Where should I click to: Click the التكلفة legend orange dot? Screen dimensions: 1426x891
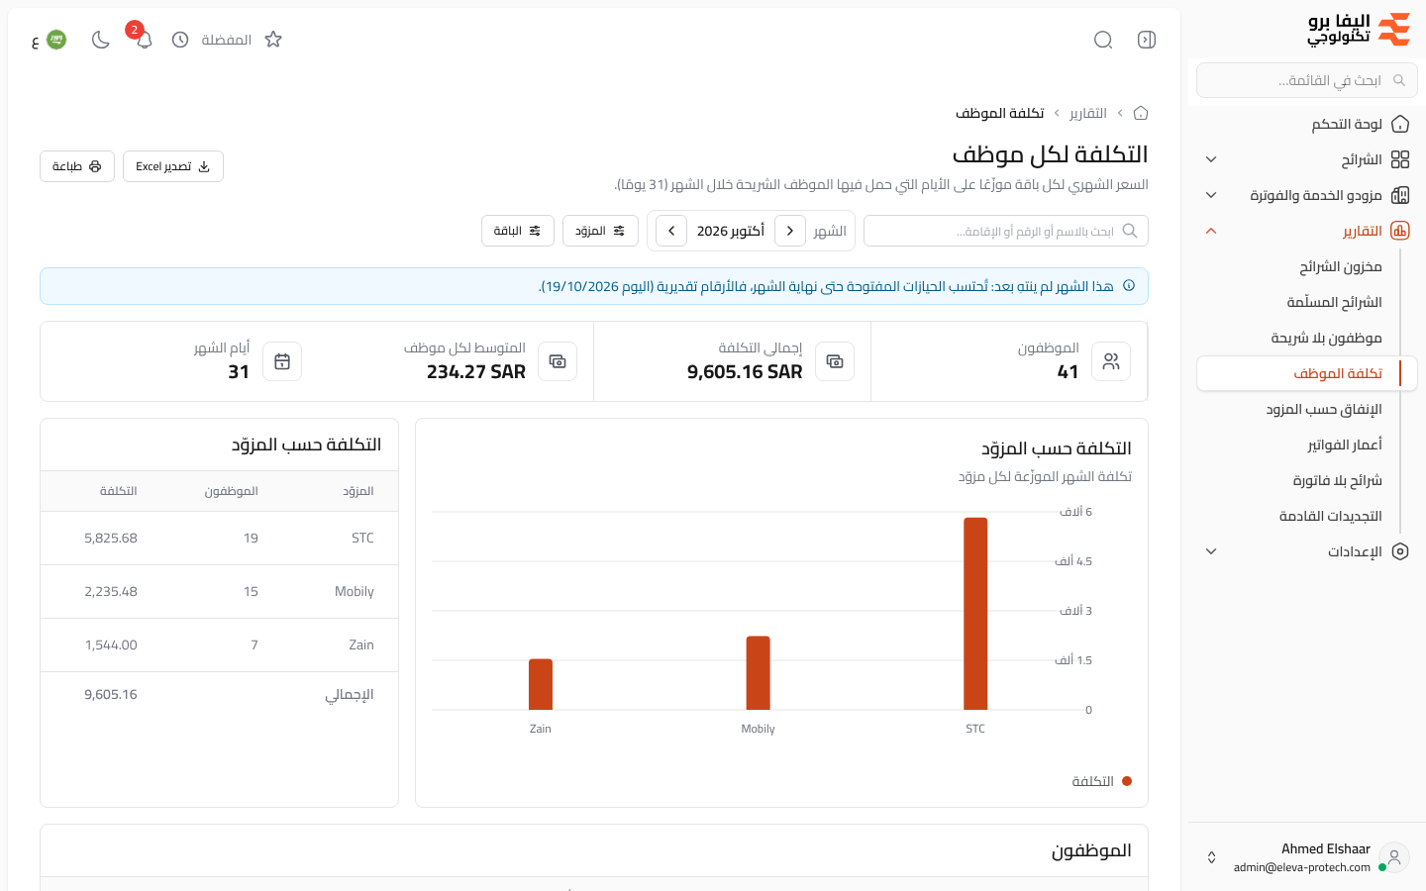[x=1127, y=781]
